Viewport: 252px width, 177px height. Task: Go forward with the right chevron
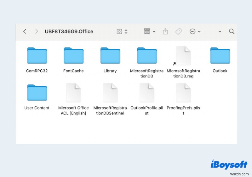(37, 31)
